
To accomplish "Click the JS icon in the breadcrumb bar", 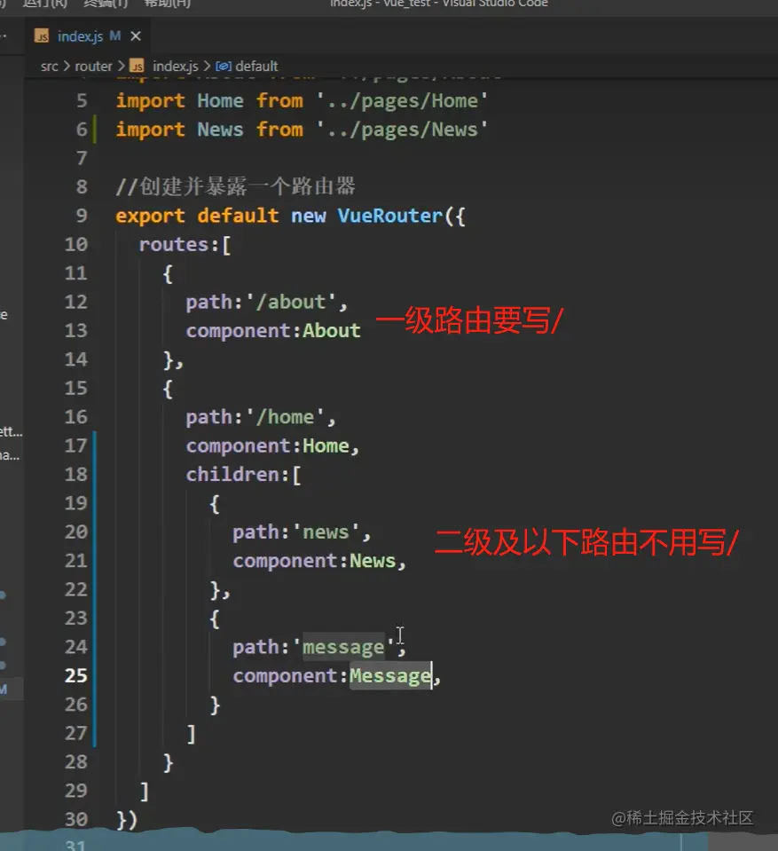I will (x=138, y=67).
